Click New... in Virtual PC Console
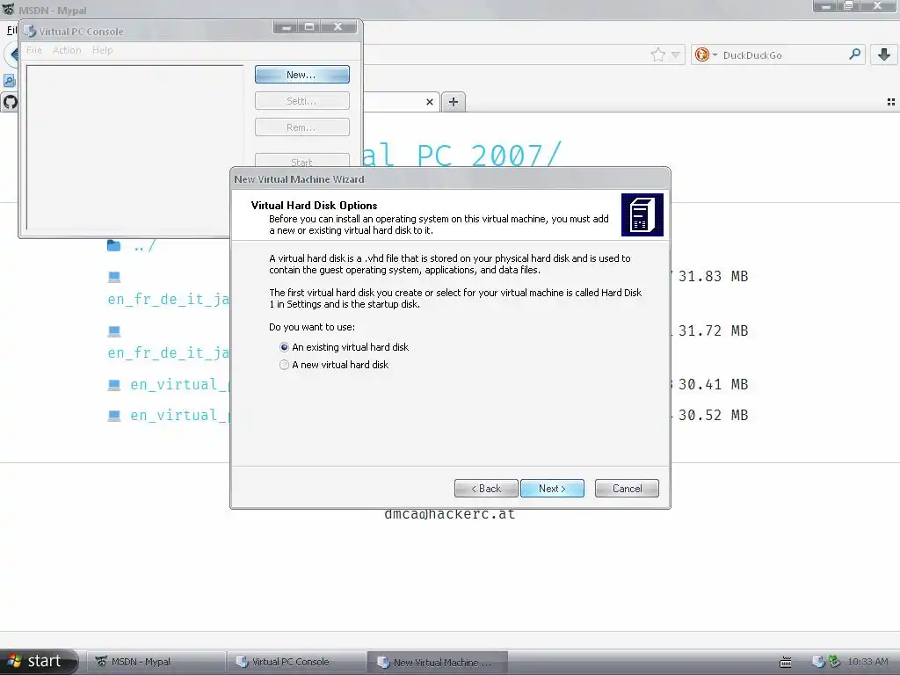 [302, 75]
